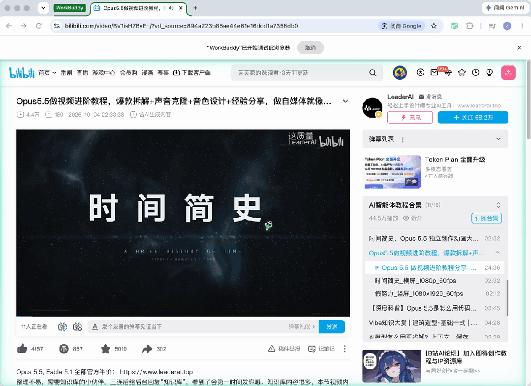This screenshot has width=531, height=386.
Task: Open the watch history clock icon
Action: click(x=476, y=72)
